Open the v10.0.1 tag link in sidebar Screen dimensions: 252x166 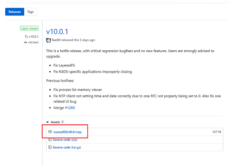(34, 37)
